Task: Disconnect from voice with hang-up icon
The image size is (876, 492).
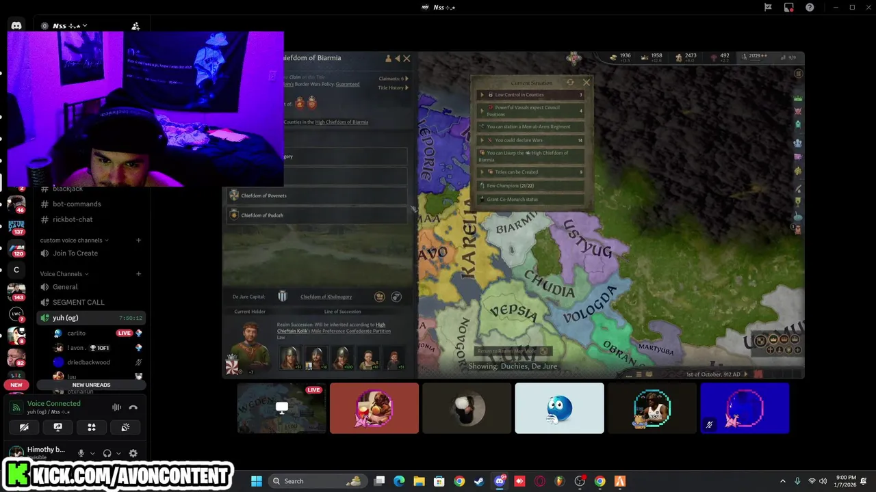Action: coord(133,407)
